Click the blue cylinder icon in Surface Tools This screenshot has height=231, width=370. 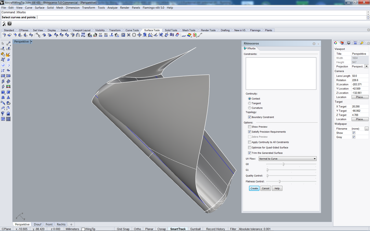click(x=145, y=35)
